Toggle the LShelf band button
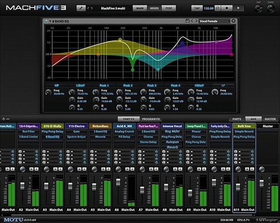Viewport: 280px width, 223px height. click(80, 85)
